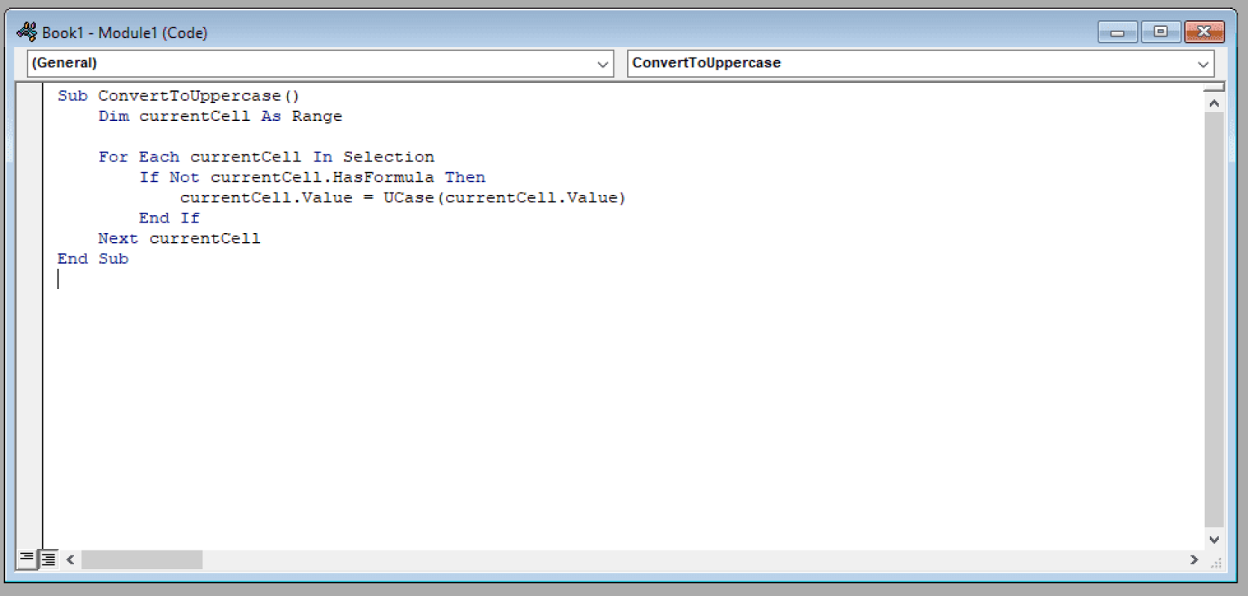The height and width of the screenshot is (596, 1248).
Task: Click the horizontal scrollbar right arrow
Action: click(x=1194, y=559)
